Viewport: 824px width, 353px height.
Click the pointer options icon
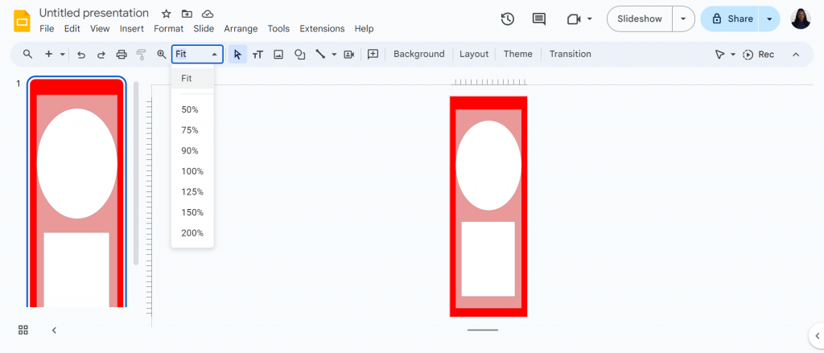(x=719, y=55)
